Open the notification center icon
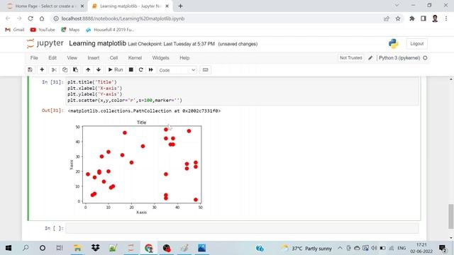 coord(443,248)
